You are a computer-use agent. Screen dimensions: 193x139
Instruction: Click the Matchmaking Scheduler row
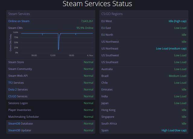point(51,117)
